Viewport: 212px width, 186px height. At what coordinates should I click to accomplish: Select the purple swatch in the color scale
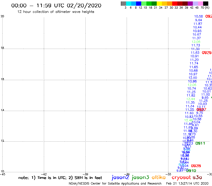(x=190, y=3)
